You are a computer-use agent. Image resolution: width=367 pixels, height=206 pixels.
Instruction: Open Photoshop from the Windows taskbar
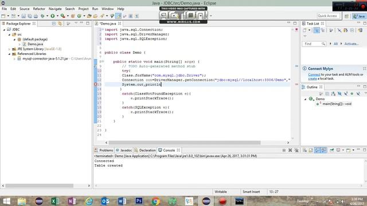(x=139, y=201)
